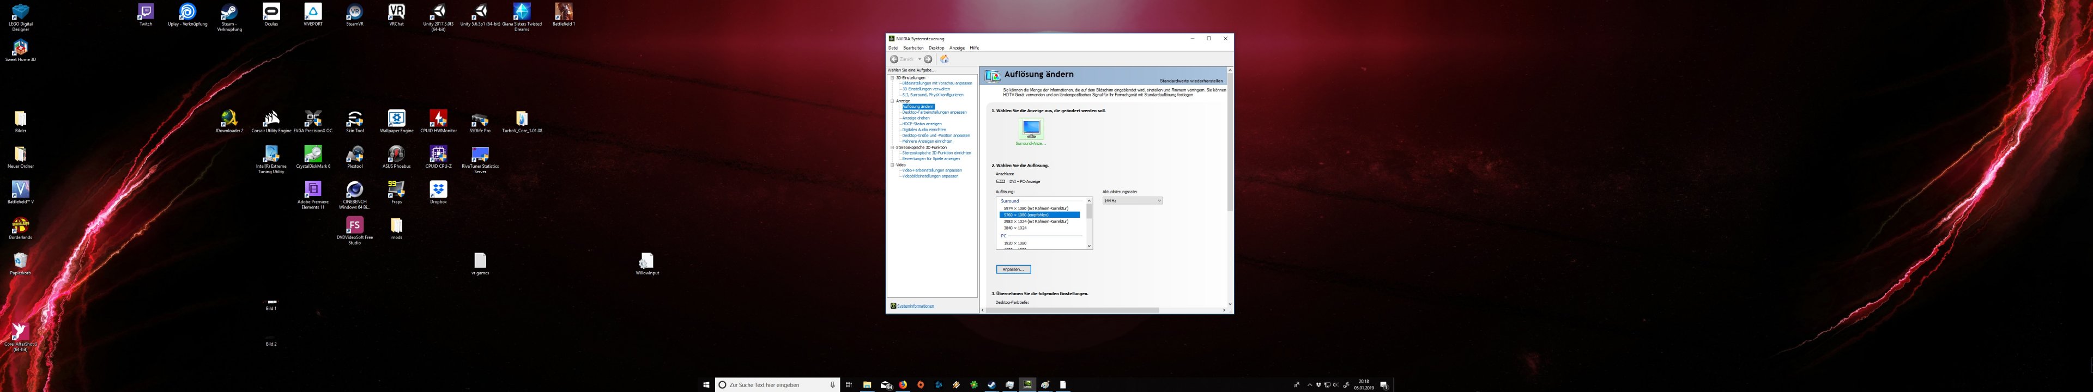Select the Papierkorb recycle bin

coord(20,264)
